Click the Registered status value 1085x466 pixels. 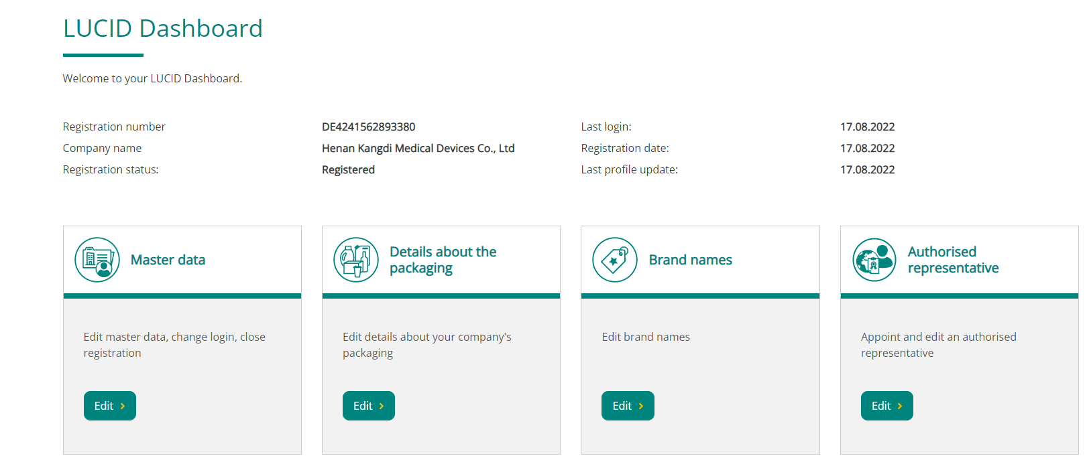(x=348, y=169)
